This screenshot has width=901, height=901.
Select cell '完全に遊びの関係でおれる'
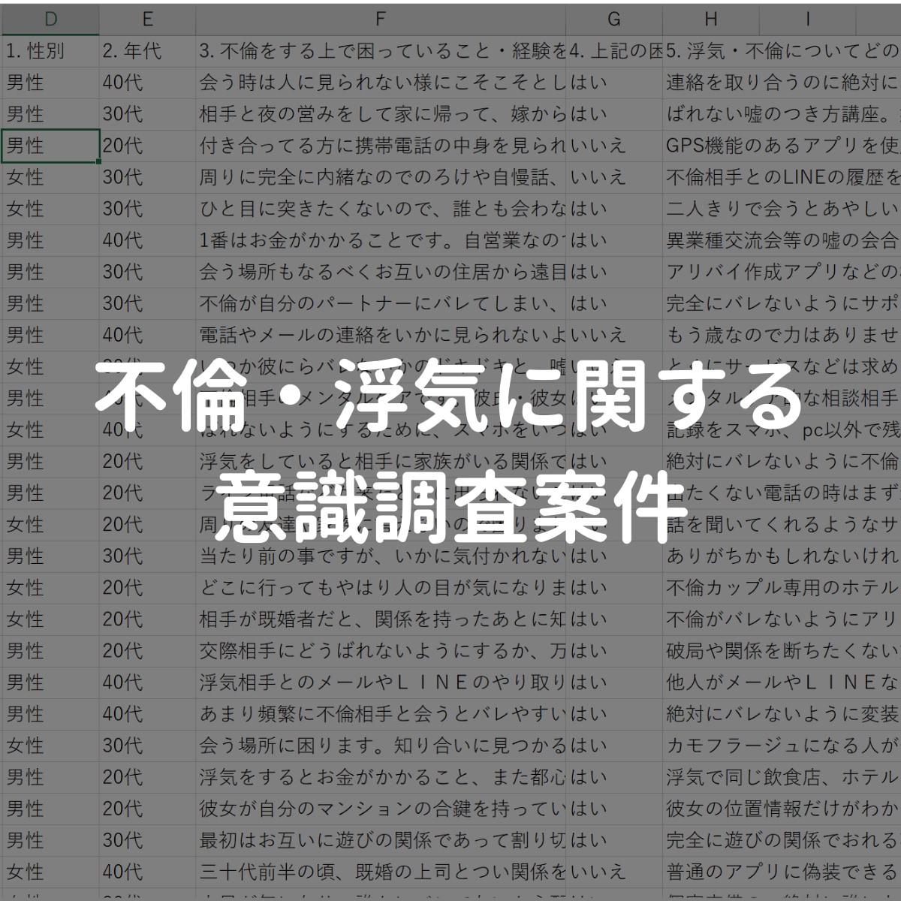point(782,839)
